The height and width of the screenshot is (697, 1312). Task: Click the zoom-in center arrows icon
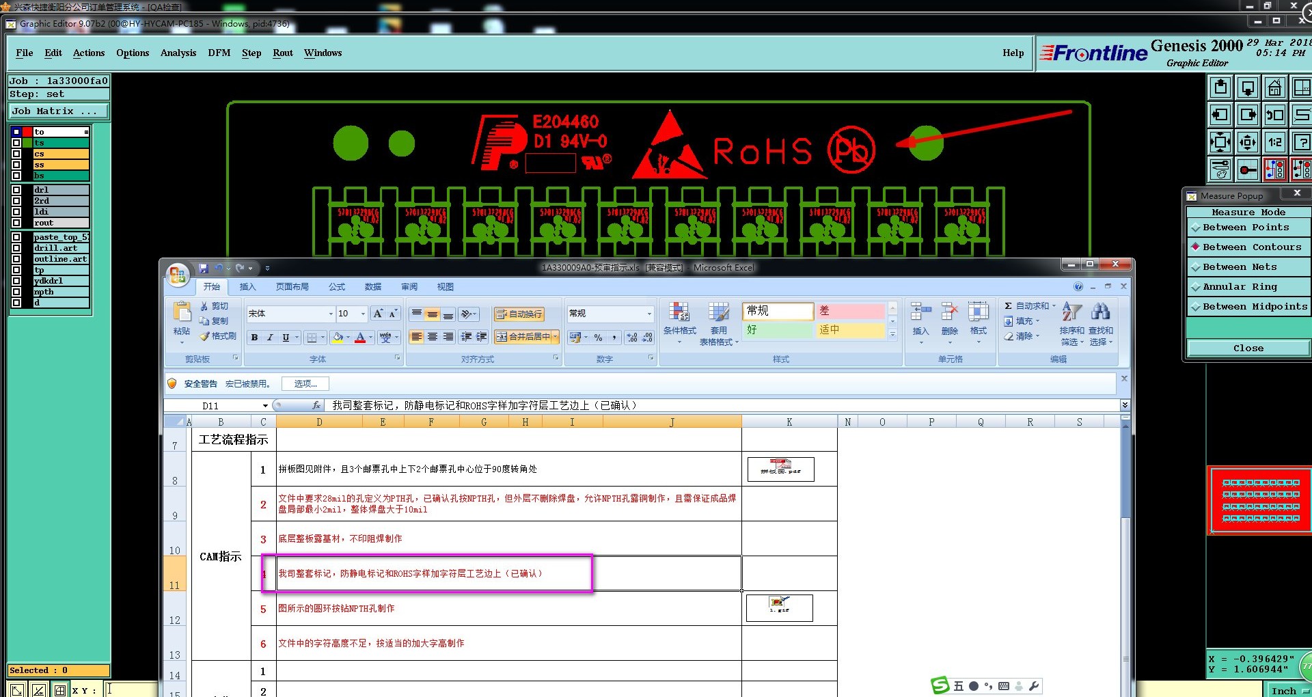1248,142
